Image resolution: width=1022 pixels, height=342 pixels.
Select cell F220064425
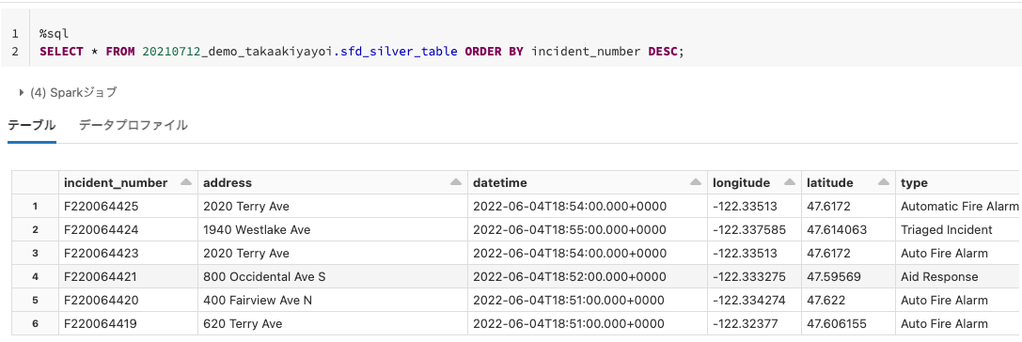click(x=128, y=207)
